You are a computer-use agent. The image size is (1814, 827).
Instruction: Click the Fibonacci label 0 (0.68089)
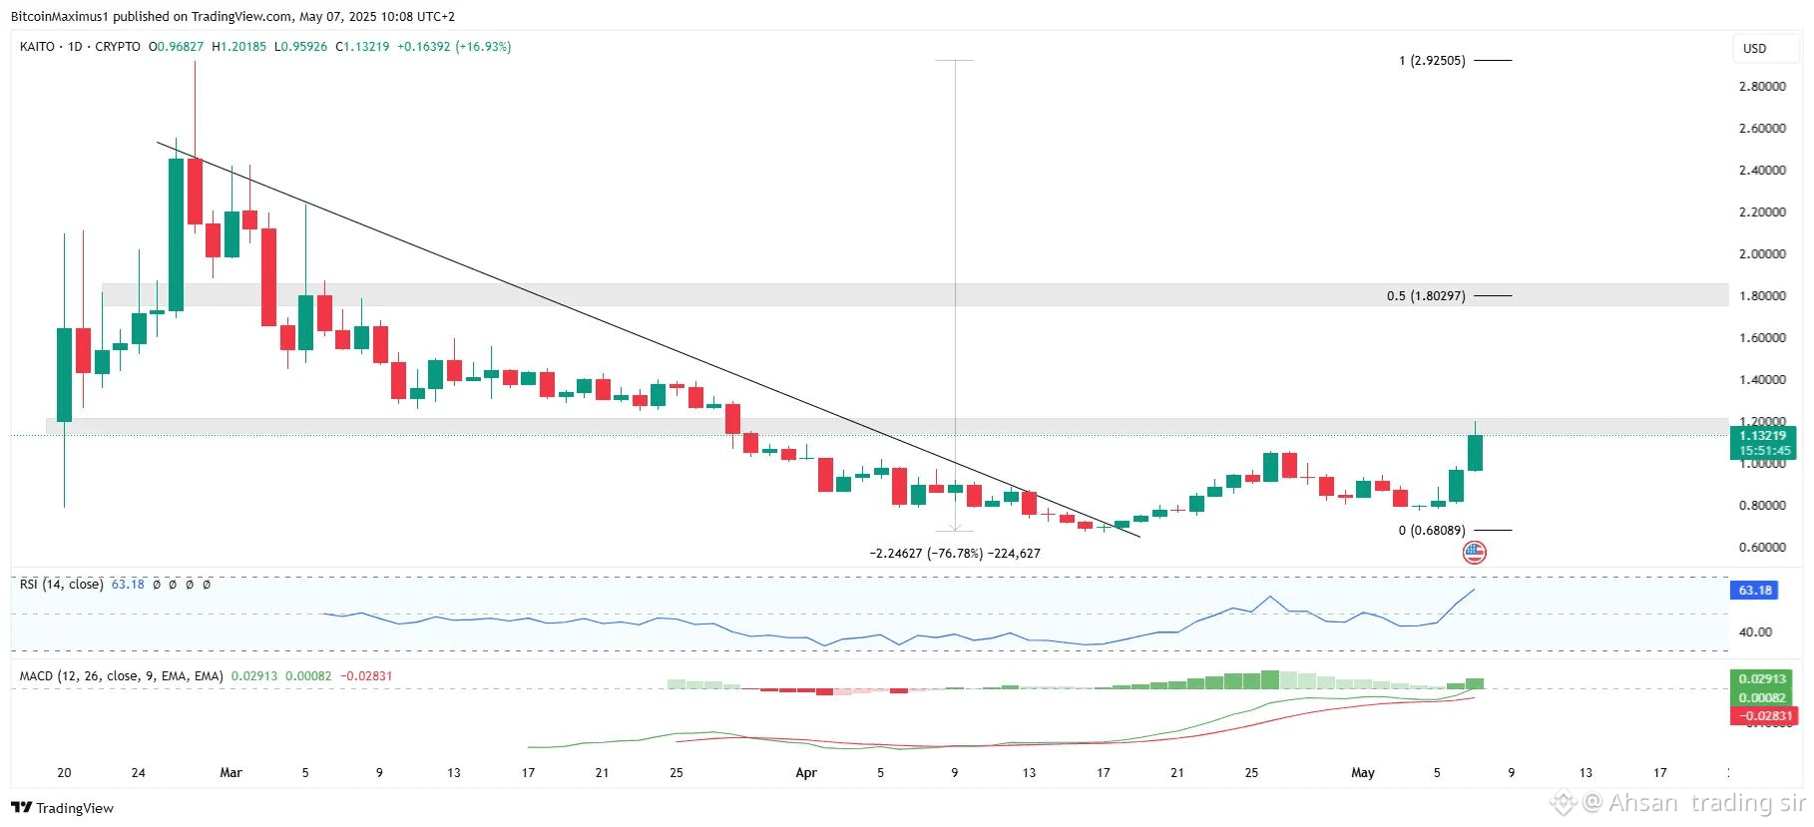pyautogui.click(x=1432, y=531)
